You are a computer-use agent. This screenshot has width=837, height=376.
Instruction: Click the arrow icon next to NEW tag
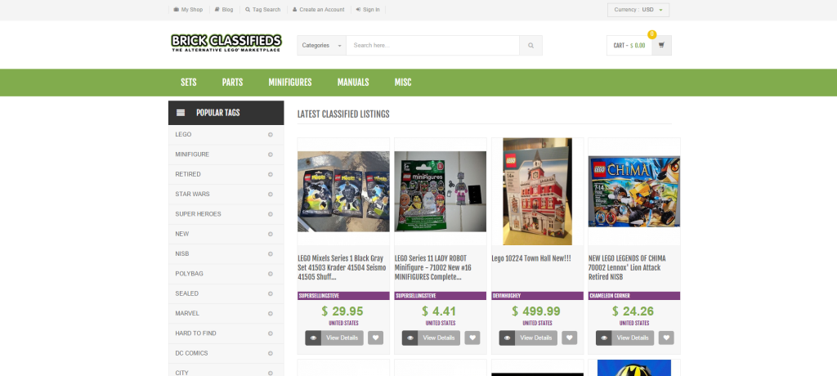(x=270, y=234)
